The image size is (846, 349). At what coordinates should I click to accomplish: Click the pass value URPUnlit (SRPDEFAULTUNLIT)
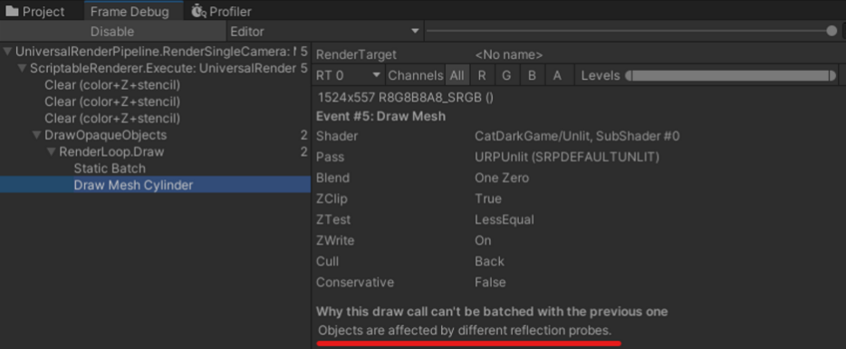tap(566, 157)
